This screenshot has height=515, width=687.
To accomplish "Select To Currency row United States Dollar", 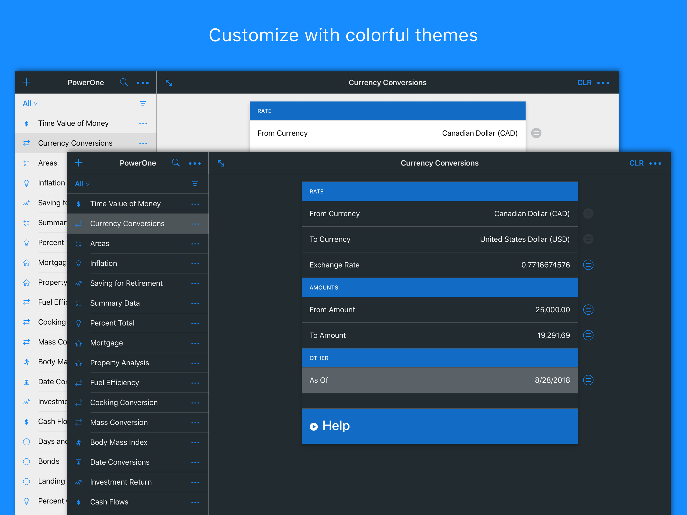I will click(x=440, y=239).
